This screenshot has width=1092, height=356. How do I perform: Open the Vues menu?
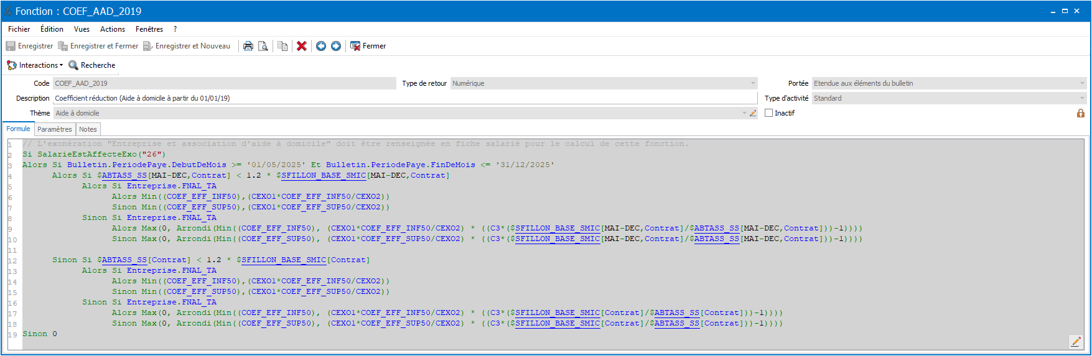coord(82,29)
